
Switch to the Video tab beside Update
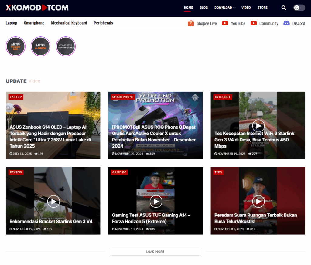[x=34, y=81]
